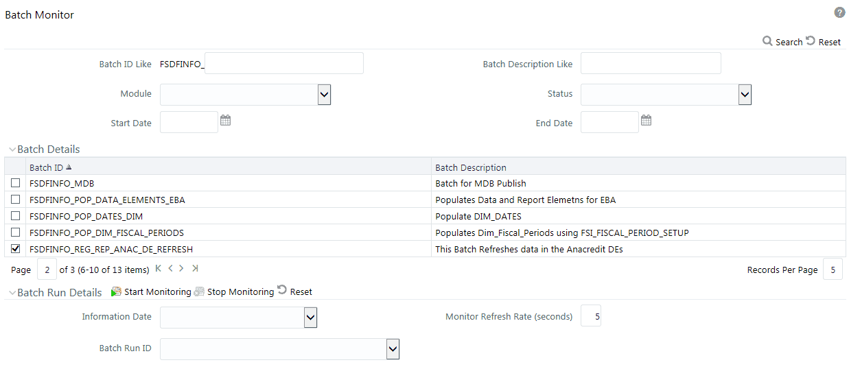Enable FSDFINFO_POP_DIM_FISCAL_PERIODS checkbox
The image size is (849, 369).
point(15,233)
